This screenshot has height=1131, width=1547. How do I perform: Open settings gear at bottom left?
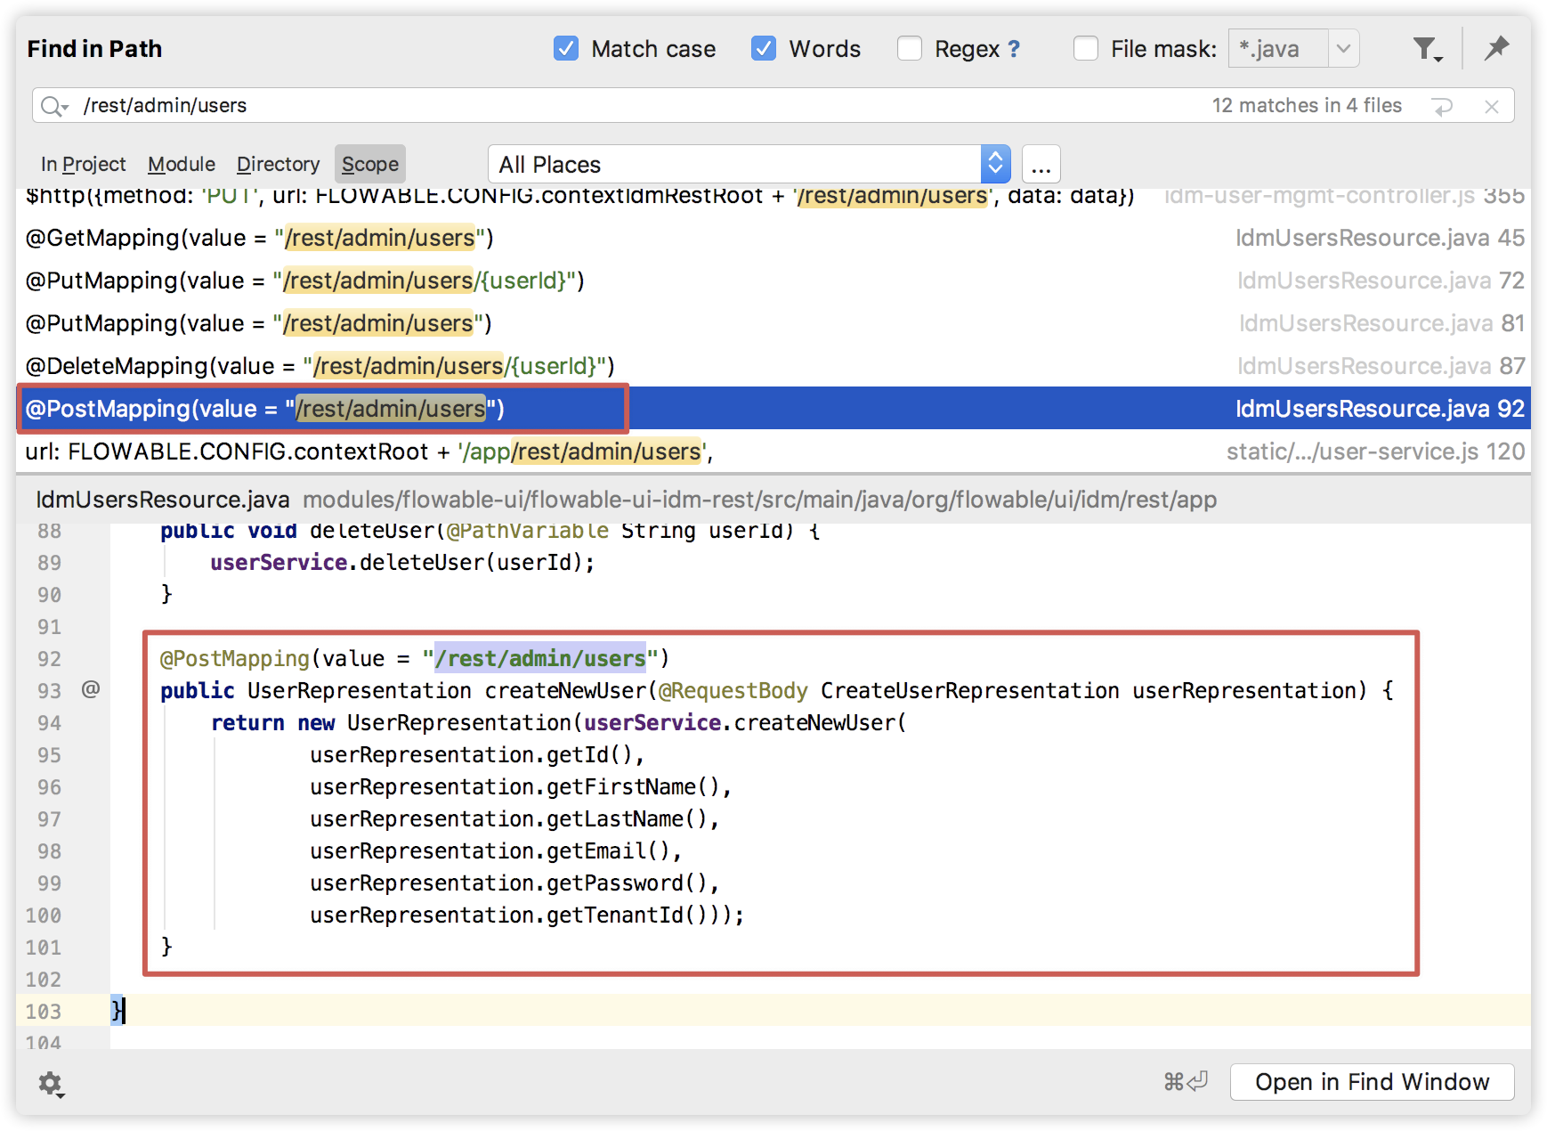tap(51, 1083)
